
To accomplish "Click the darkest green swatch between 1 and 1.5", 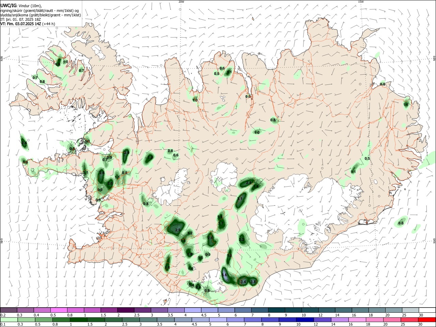I will (79, 320).
